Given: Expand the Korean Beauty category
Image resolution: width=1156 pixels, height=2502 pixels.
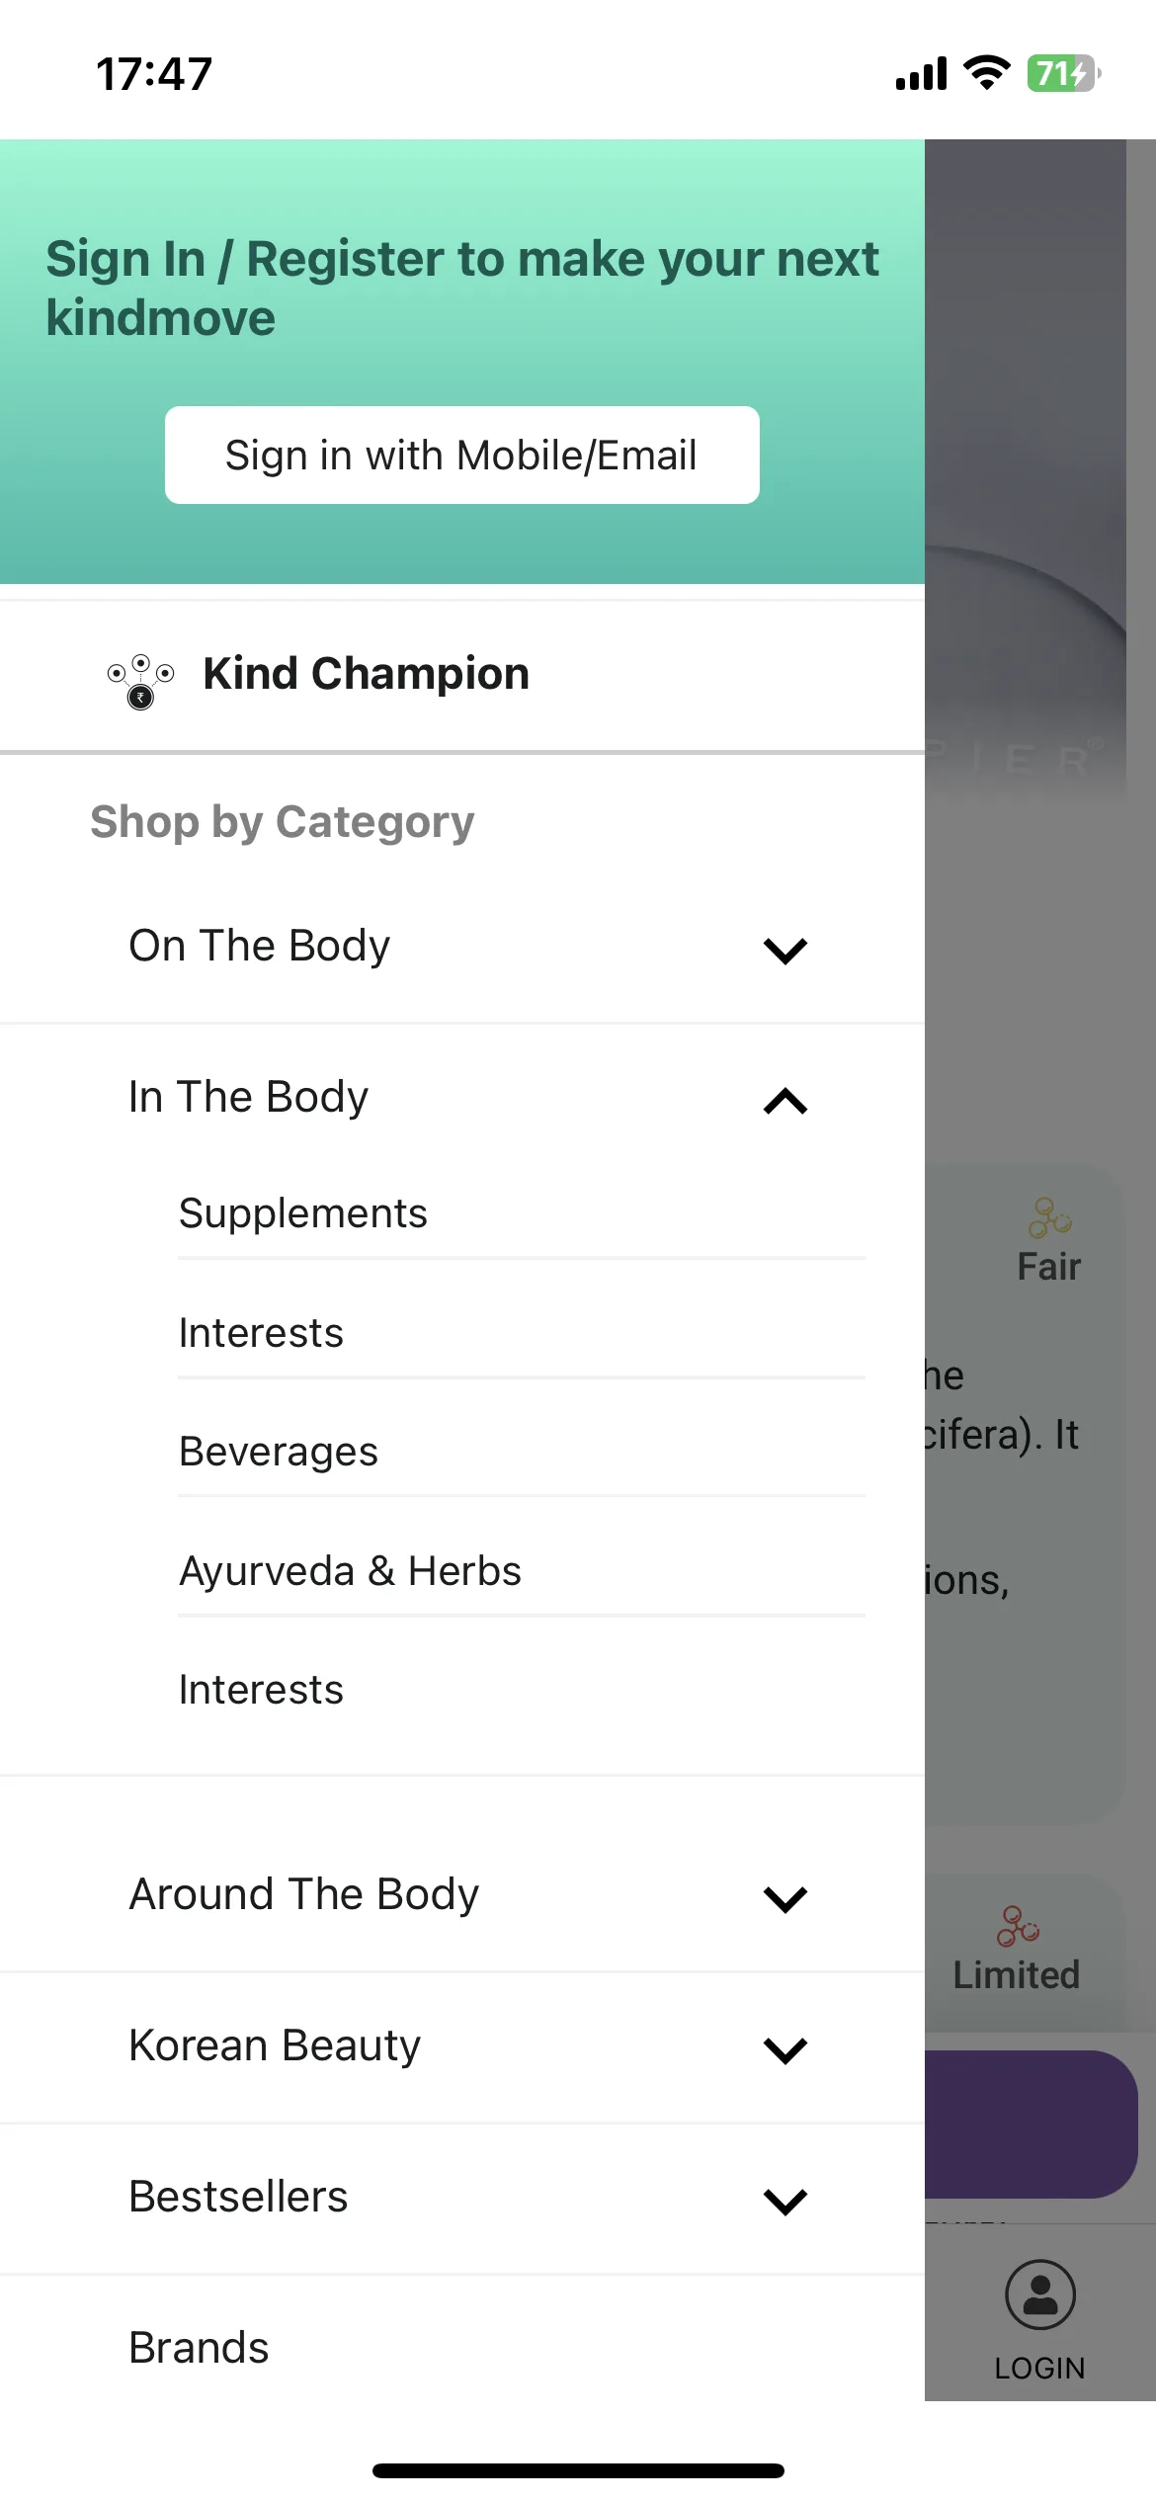Looking at the screenshot, I should tap(462, 2047).
